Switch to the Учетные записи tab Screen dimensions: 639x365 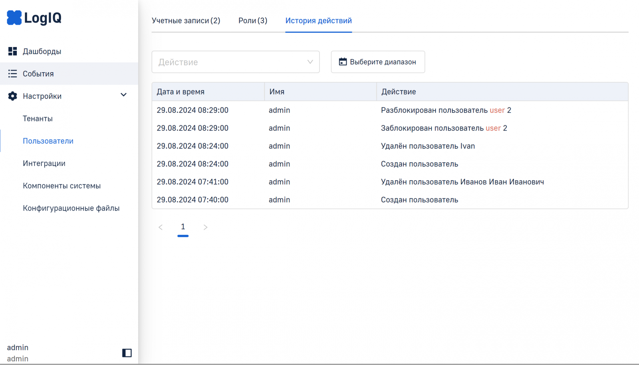click(x=186, y=21)
